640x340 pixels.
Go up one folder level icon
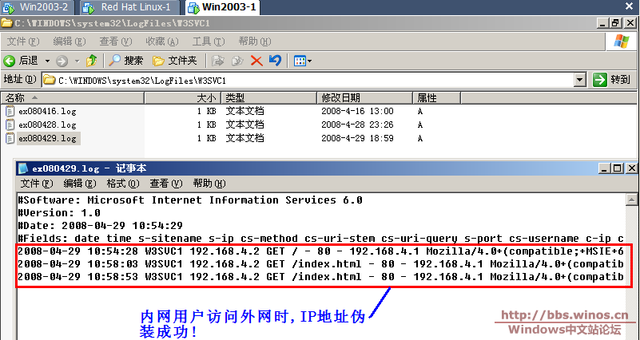tap(91, 61)
